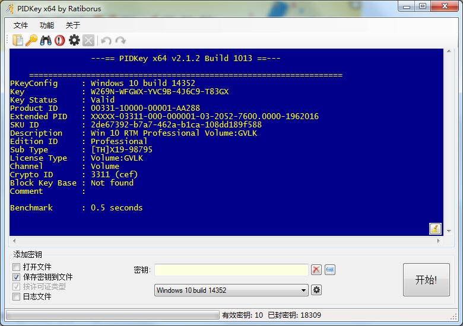This screenshot has height=326, width=463.
Task: Click the broom clear-output icon
Action: click(x=435, y=229)
